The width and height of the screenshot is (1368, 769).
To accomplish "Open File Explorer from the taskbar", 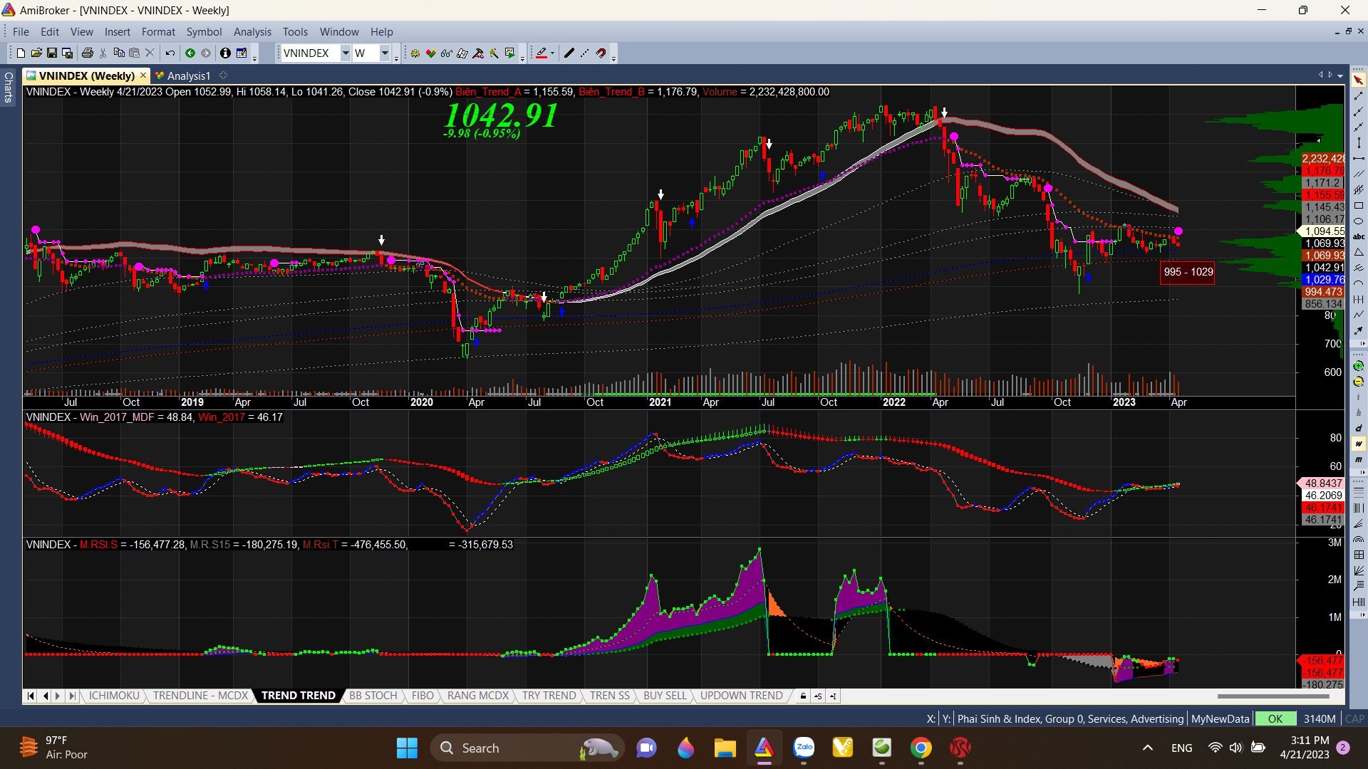I will tap(725, 748).
